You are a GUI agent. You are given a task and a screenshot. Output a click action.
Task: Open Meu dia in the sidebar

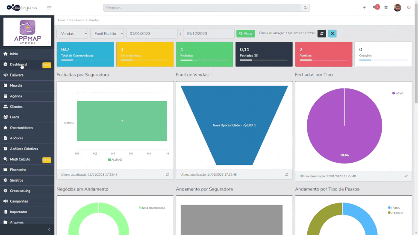click(x=27, y=85)
